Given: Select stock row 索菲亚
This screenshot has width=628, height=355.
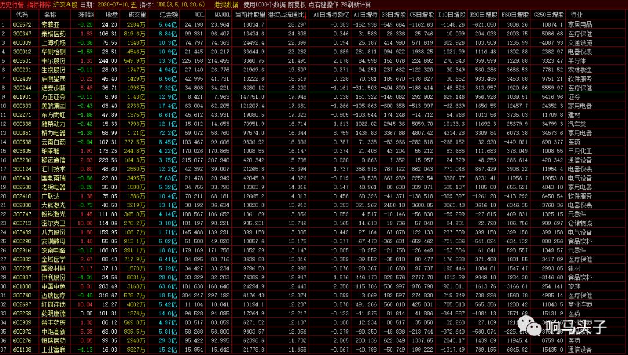Looking at the screenshot, I should tap(312, 25).
